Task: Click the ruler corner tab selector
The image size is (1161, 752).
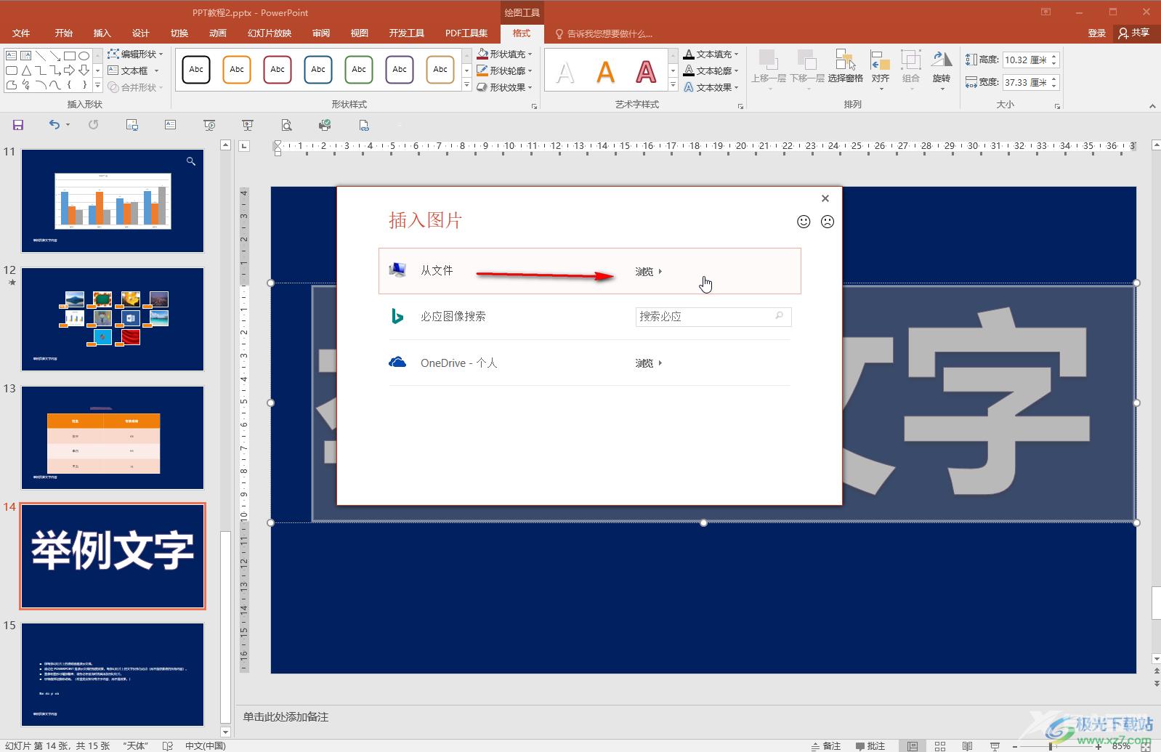Action: (244, 145)
